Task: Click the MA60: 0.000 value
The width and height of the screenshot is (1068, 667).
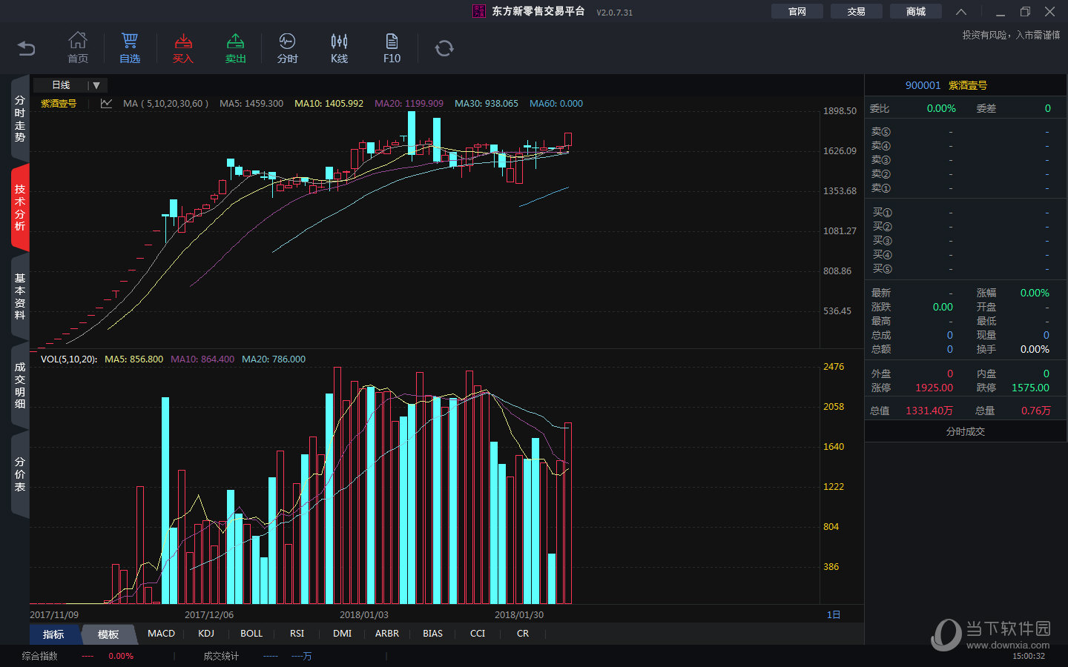Action: point(556,104)
